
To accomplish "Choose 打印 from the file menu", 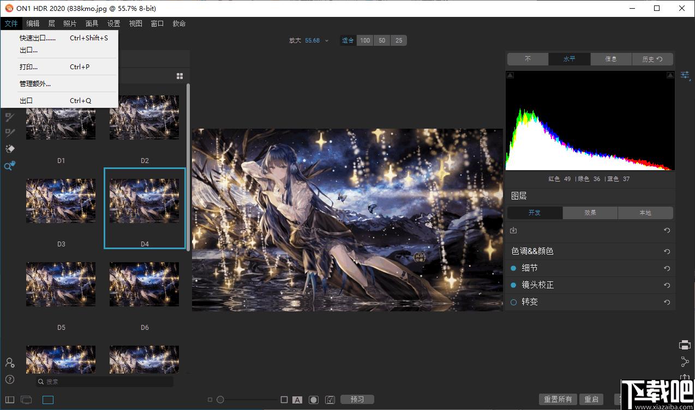I will click(60, 67).
